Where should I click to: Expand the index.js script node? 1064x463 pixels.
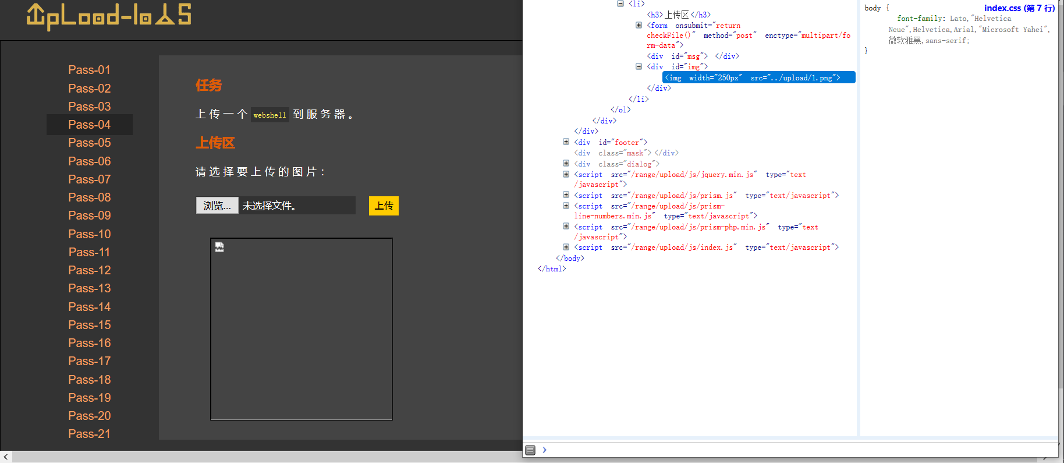coord(566,247)
